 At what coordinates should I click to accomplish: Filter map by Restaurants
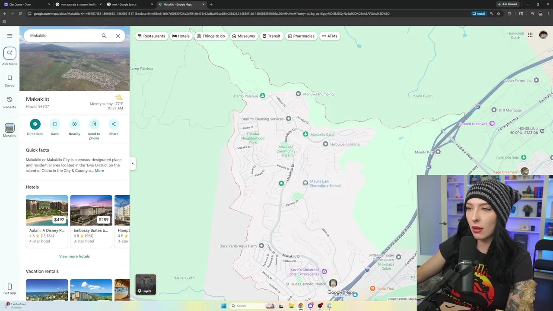tap(151, 36)
